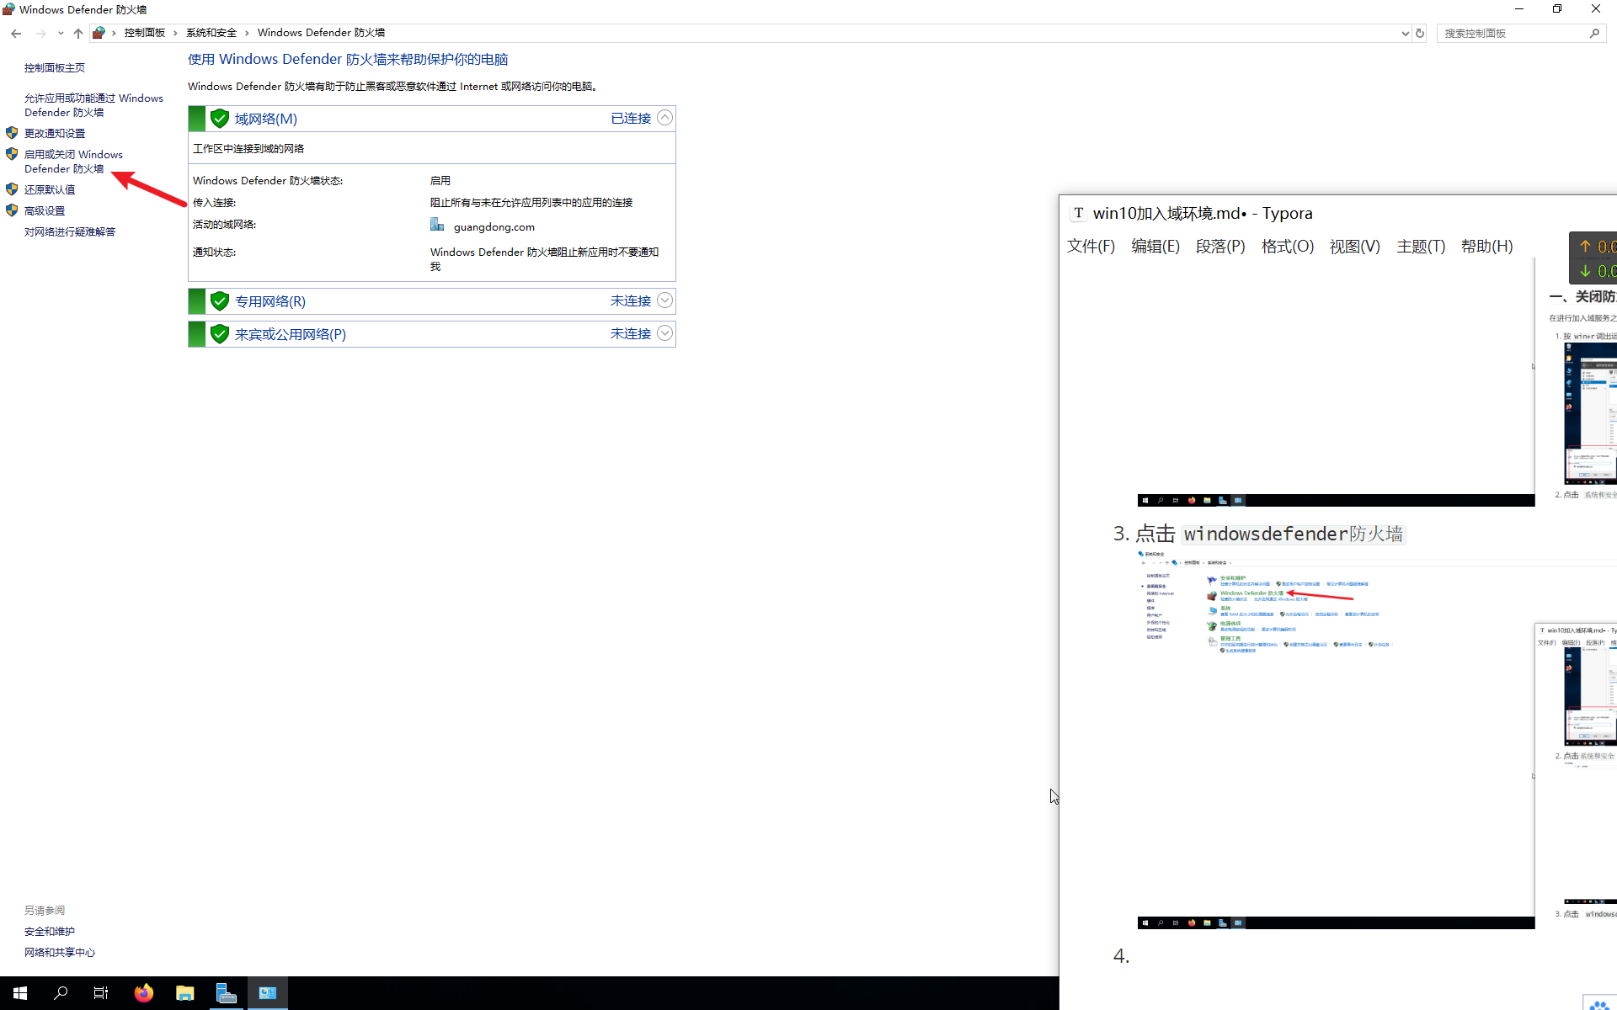Open 控制面板主页 link
This screenshot has height=1010, width=1617.
click(55, 68)
